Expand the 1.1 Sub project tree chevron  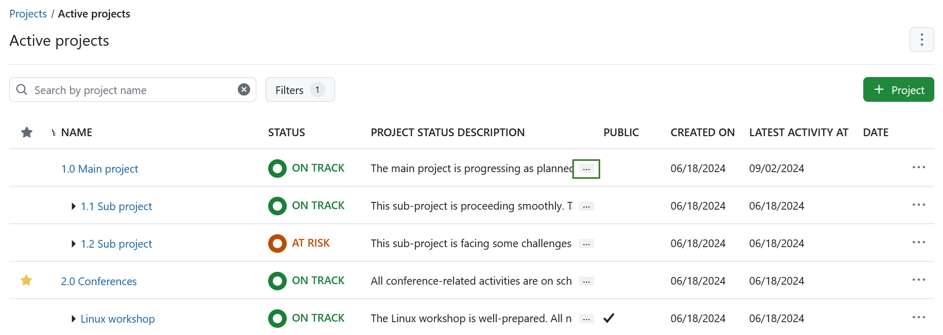pos(73,206)
